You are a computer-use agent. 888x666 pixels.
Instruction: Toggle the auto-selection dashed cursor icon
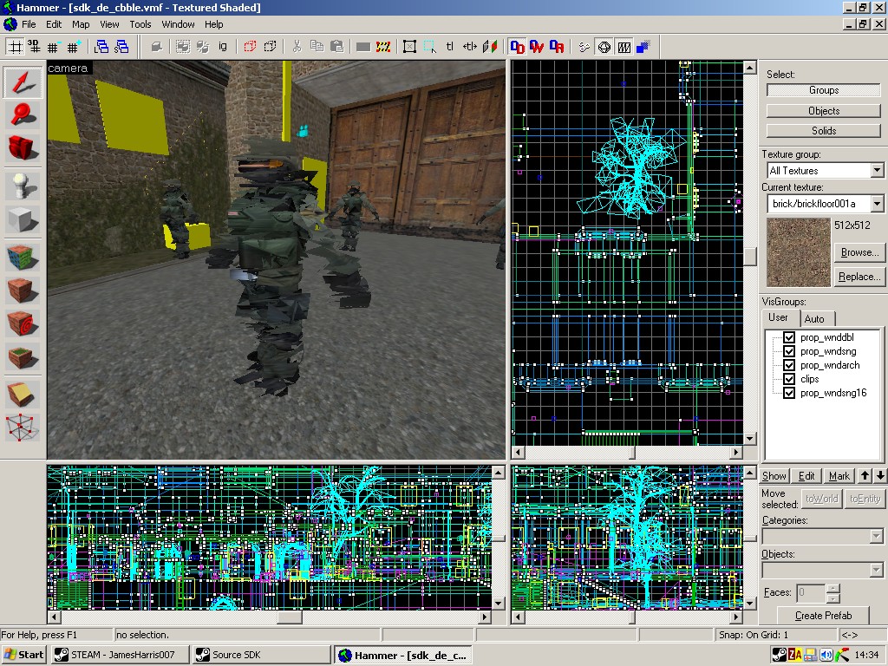(x=430, y=47)
